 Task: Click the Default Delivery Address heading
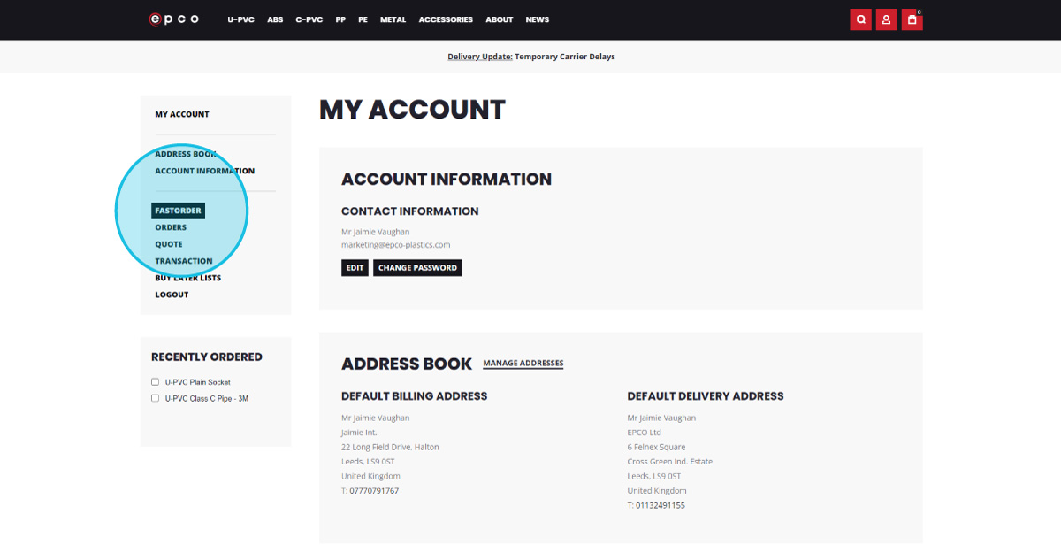tap(706, 396)
